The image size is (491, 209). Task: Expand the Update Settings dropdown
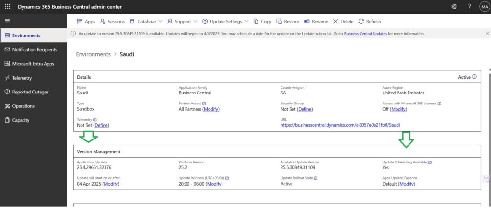coord(225,22)
